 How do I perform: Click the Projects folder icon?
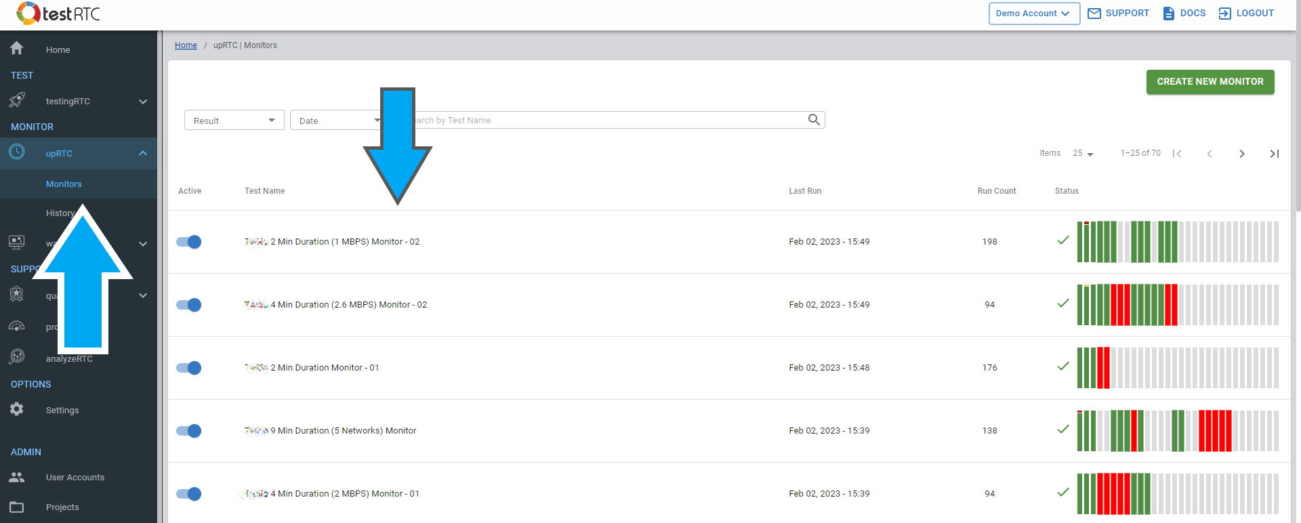coord(17,507)
